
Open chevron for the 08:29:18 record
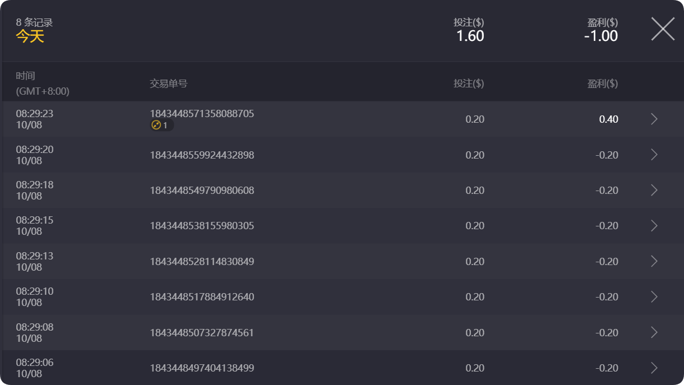tap(654, 191)
